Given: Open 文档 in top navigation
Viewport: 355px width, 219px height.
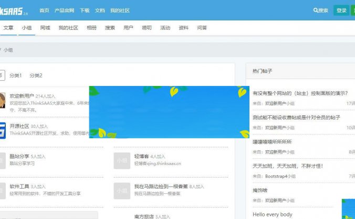Looking at the screenshot, I should pyautogui.click(x=100, y=10).
